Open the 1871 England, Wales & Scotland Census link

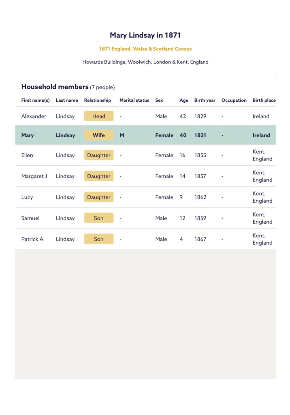click(145, 49)
